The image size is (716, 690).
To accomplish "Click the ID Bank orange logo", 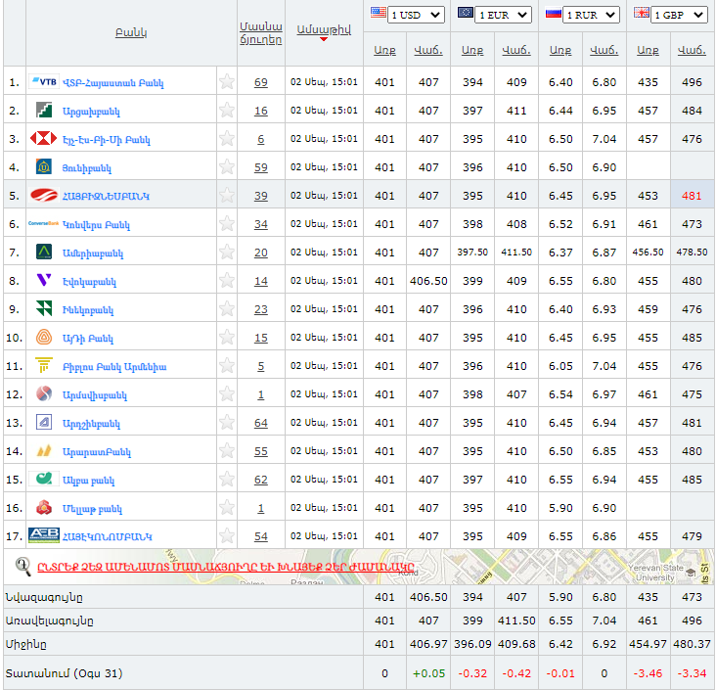I will (44, 338).
